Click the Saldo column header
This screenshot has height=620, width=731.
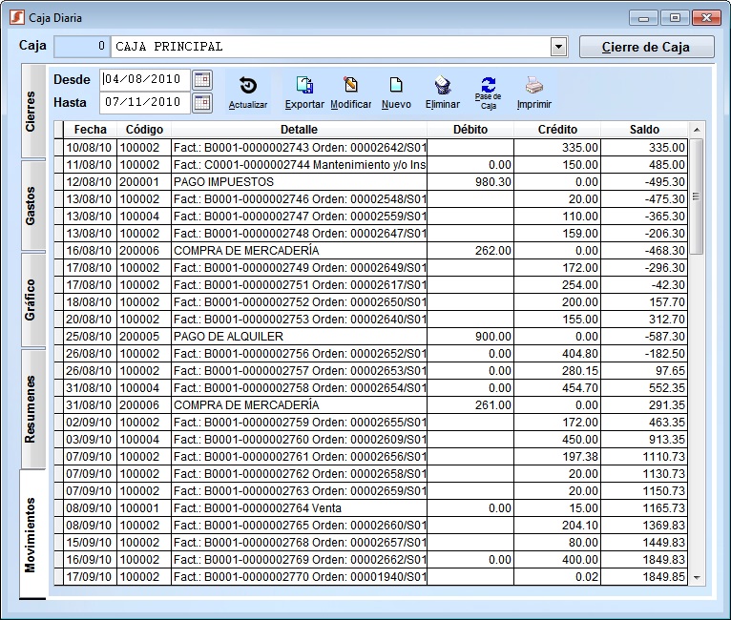tap(643, 130)
